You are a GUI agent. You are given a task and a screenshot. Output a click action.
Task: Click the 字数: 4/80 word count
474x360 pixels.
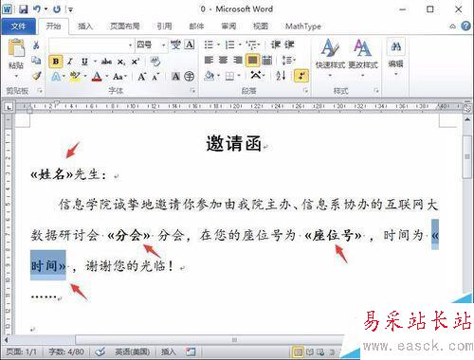point(66,351)
